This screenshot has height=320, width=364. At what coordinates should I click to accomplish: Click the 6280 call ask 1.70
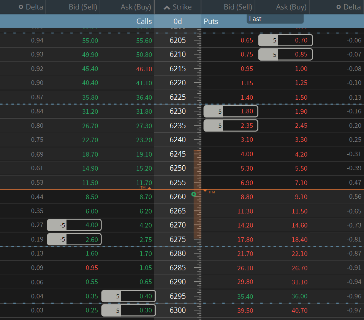(x=146, y=254)
